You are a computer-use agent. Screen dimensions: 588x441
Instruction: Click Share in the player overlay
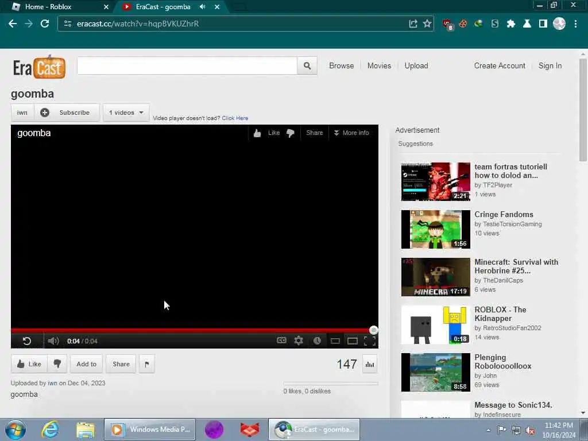pyautogui.click(x=314, y=133)
